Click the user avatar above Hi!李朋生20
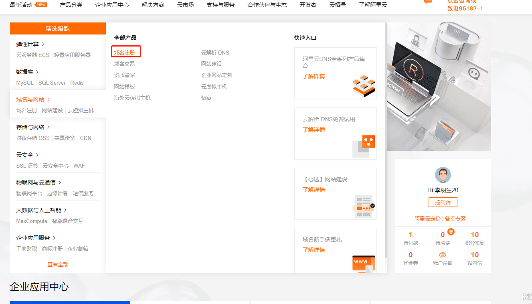This screenshot has width=532, height=304. coord(443,175)
